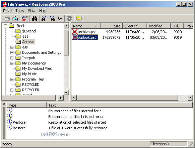This screenshot has width=195, height=148.
Task: Click the Find binoculars icon
Action: click(x=35, y=19)
